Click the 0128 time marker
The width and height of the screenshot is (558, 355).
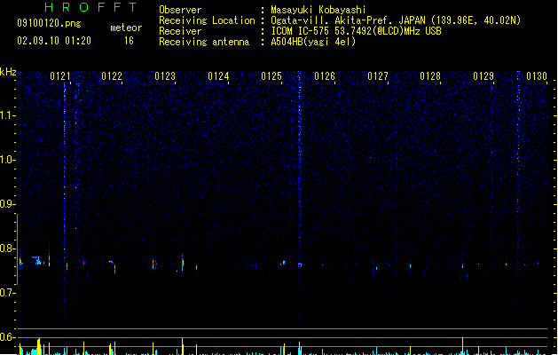430,76
